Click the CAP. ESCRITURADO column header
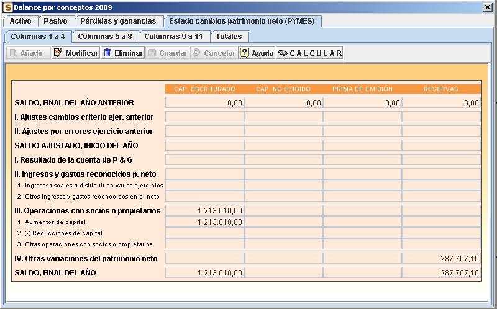 pyautogui.click(x=205, y=89)
